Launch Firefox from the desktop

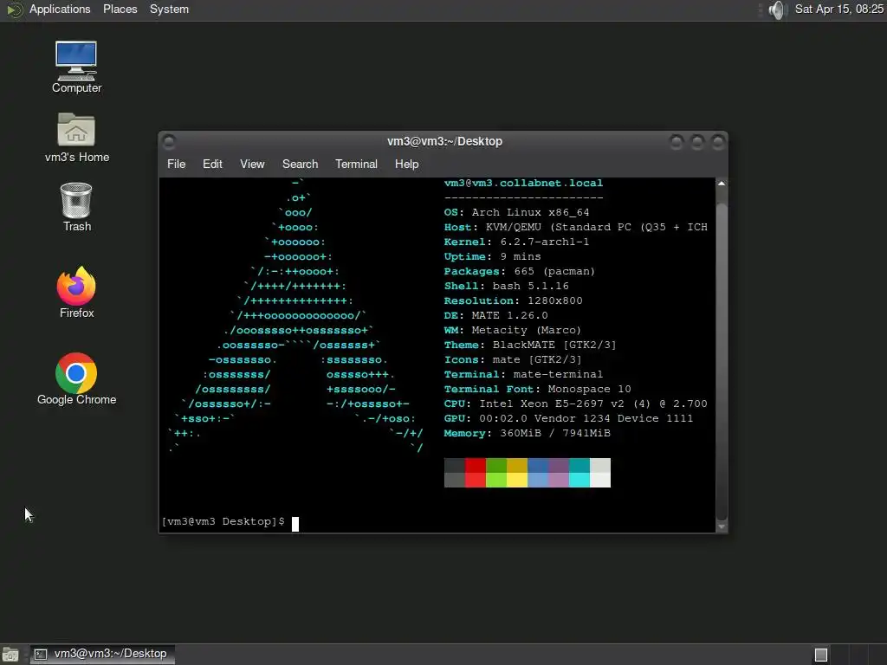(76, 293)
